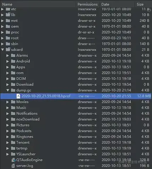152x169 pixels.
Task: Click the sbin folder icon
Action: click(x=8, y=44)
